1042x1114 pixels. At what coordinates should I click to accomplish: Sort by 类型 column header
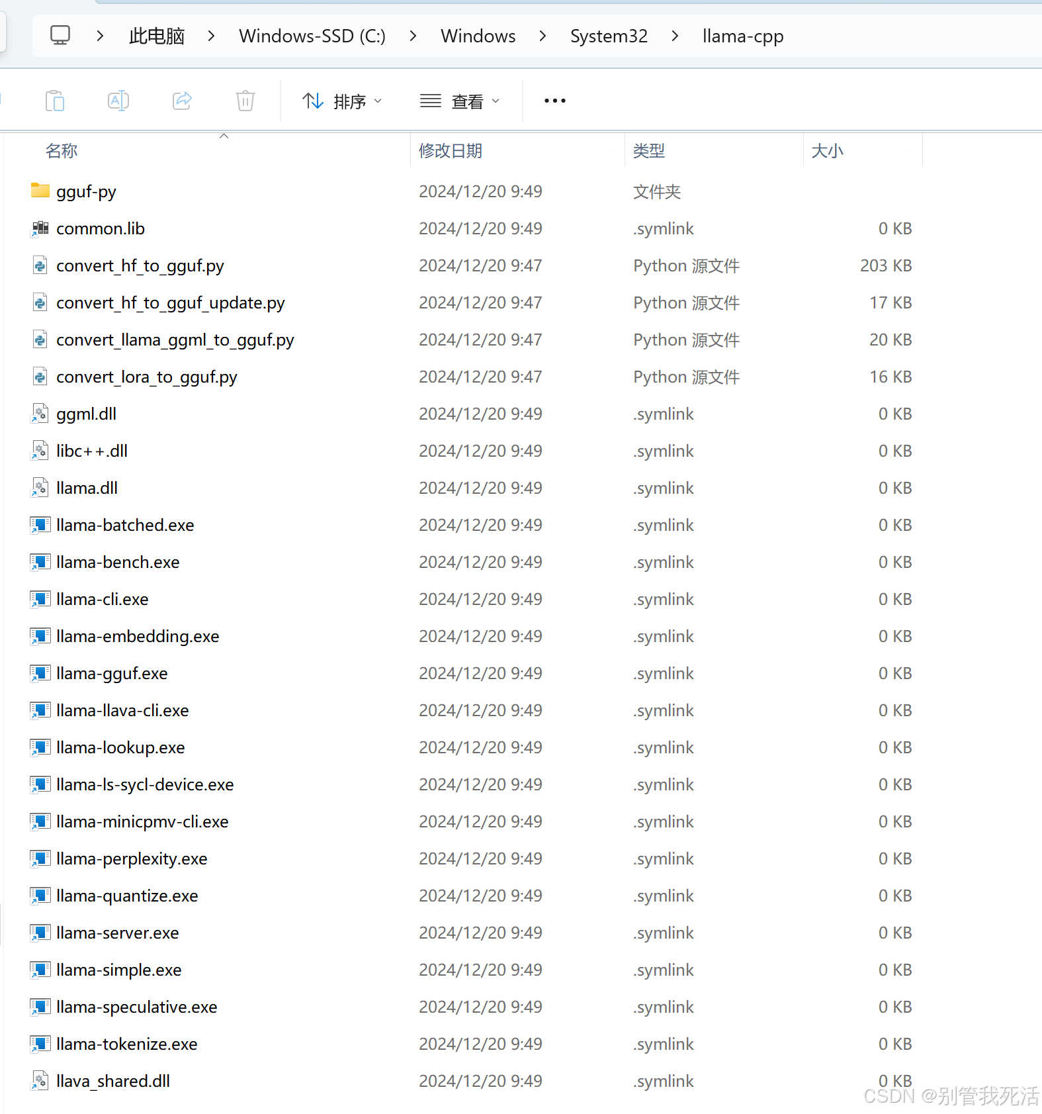point(649,151)
